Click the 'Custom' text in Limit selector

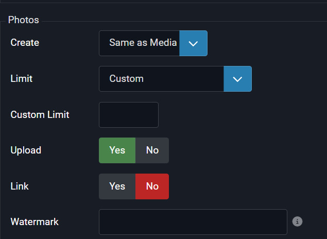tap(126, 79)
